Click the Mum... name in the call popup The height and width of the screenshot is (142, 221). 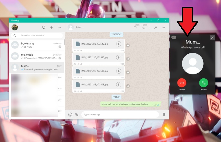pos(193,42)
